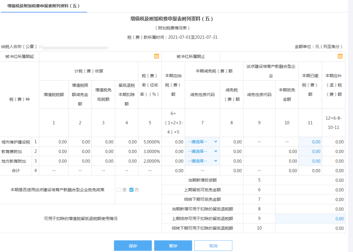Switch to 增值税及附加税费申报表附列资料（五）tab
The height and width of the screenshot is (252, 353).
click(43, 6)
